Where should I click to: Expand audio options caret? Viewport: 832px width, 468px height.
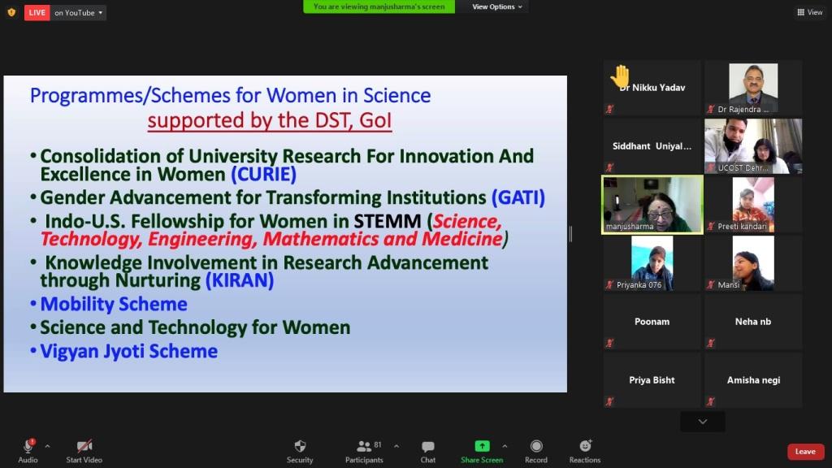point(47,446)
